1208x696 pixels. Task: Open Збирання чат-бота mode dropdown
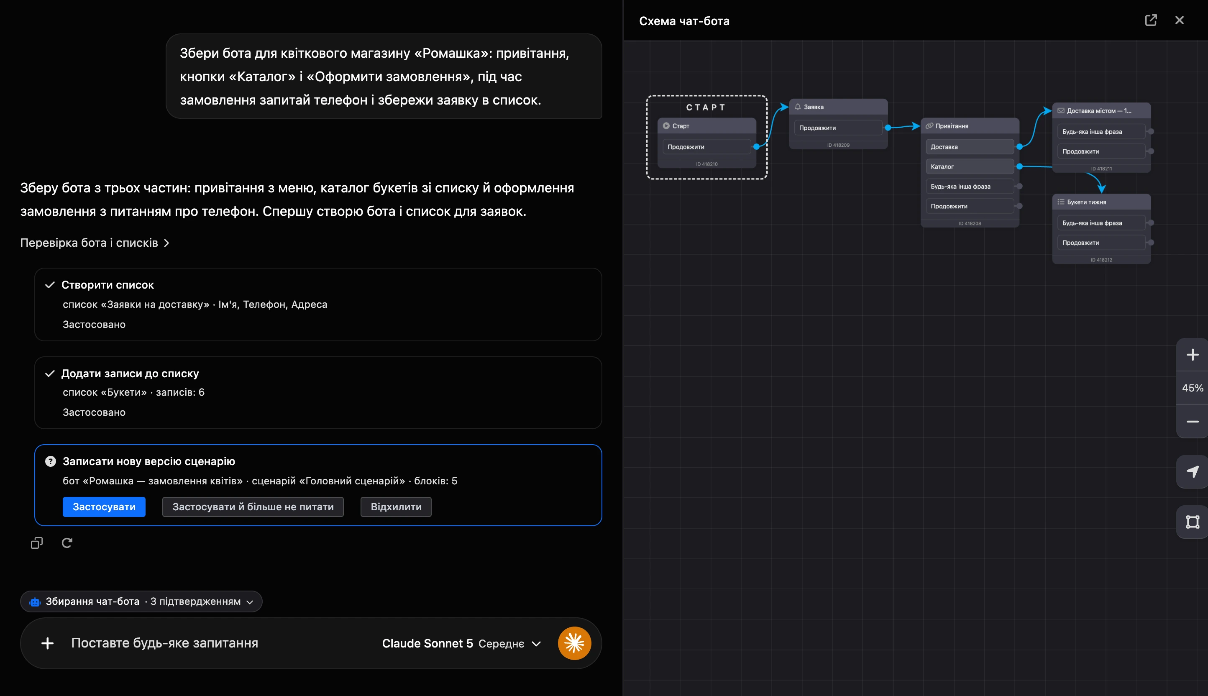[141, 601]
